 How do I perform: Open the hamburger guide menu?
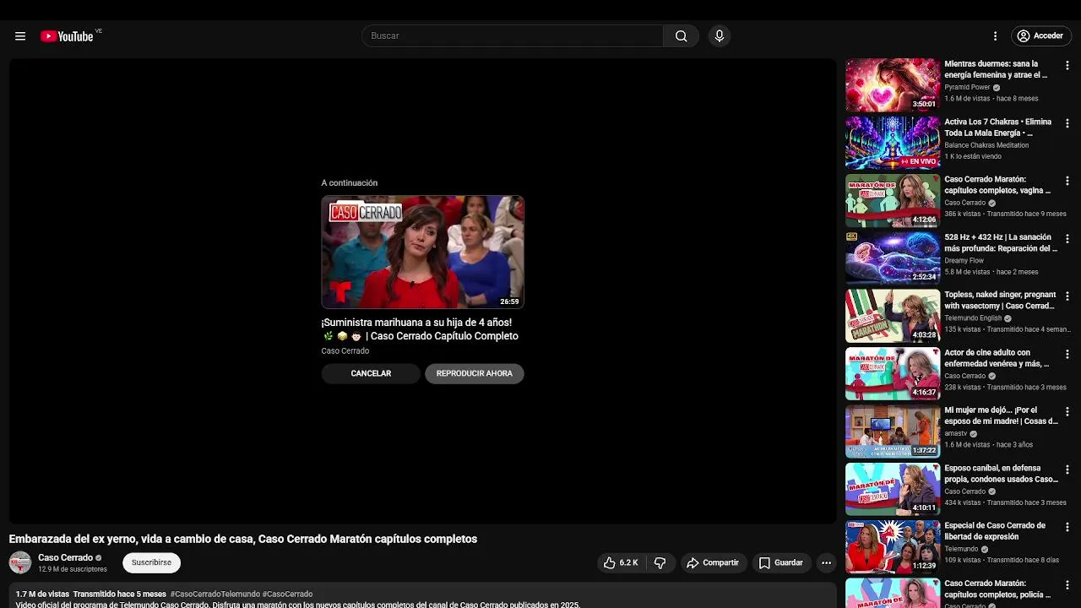(x=20, y=36)
